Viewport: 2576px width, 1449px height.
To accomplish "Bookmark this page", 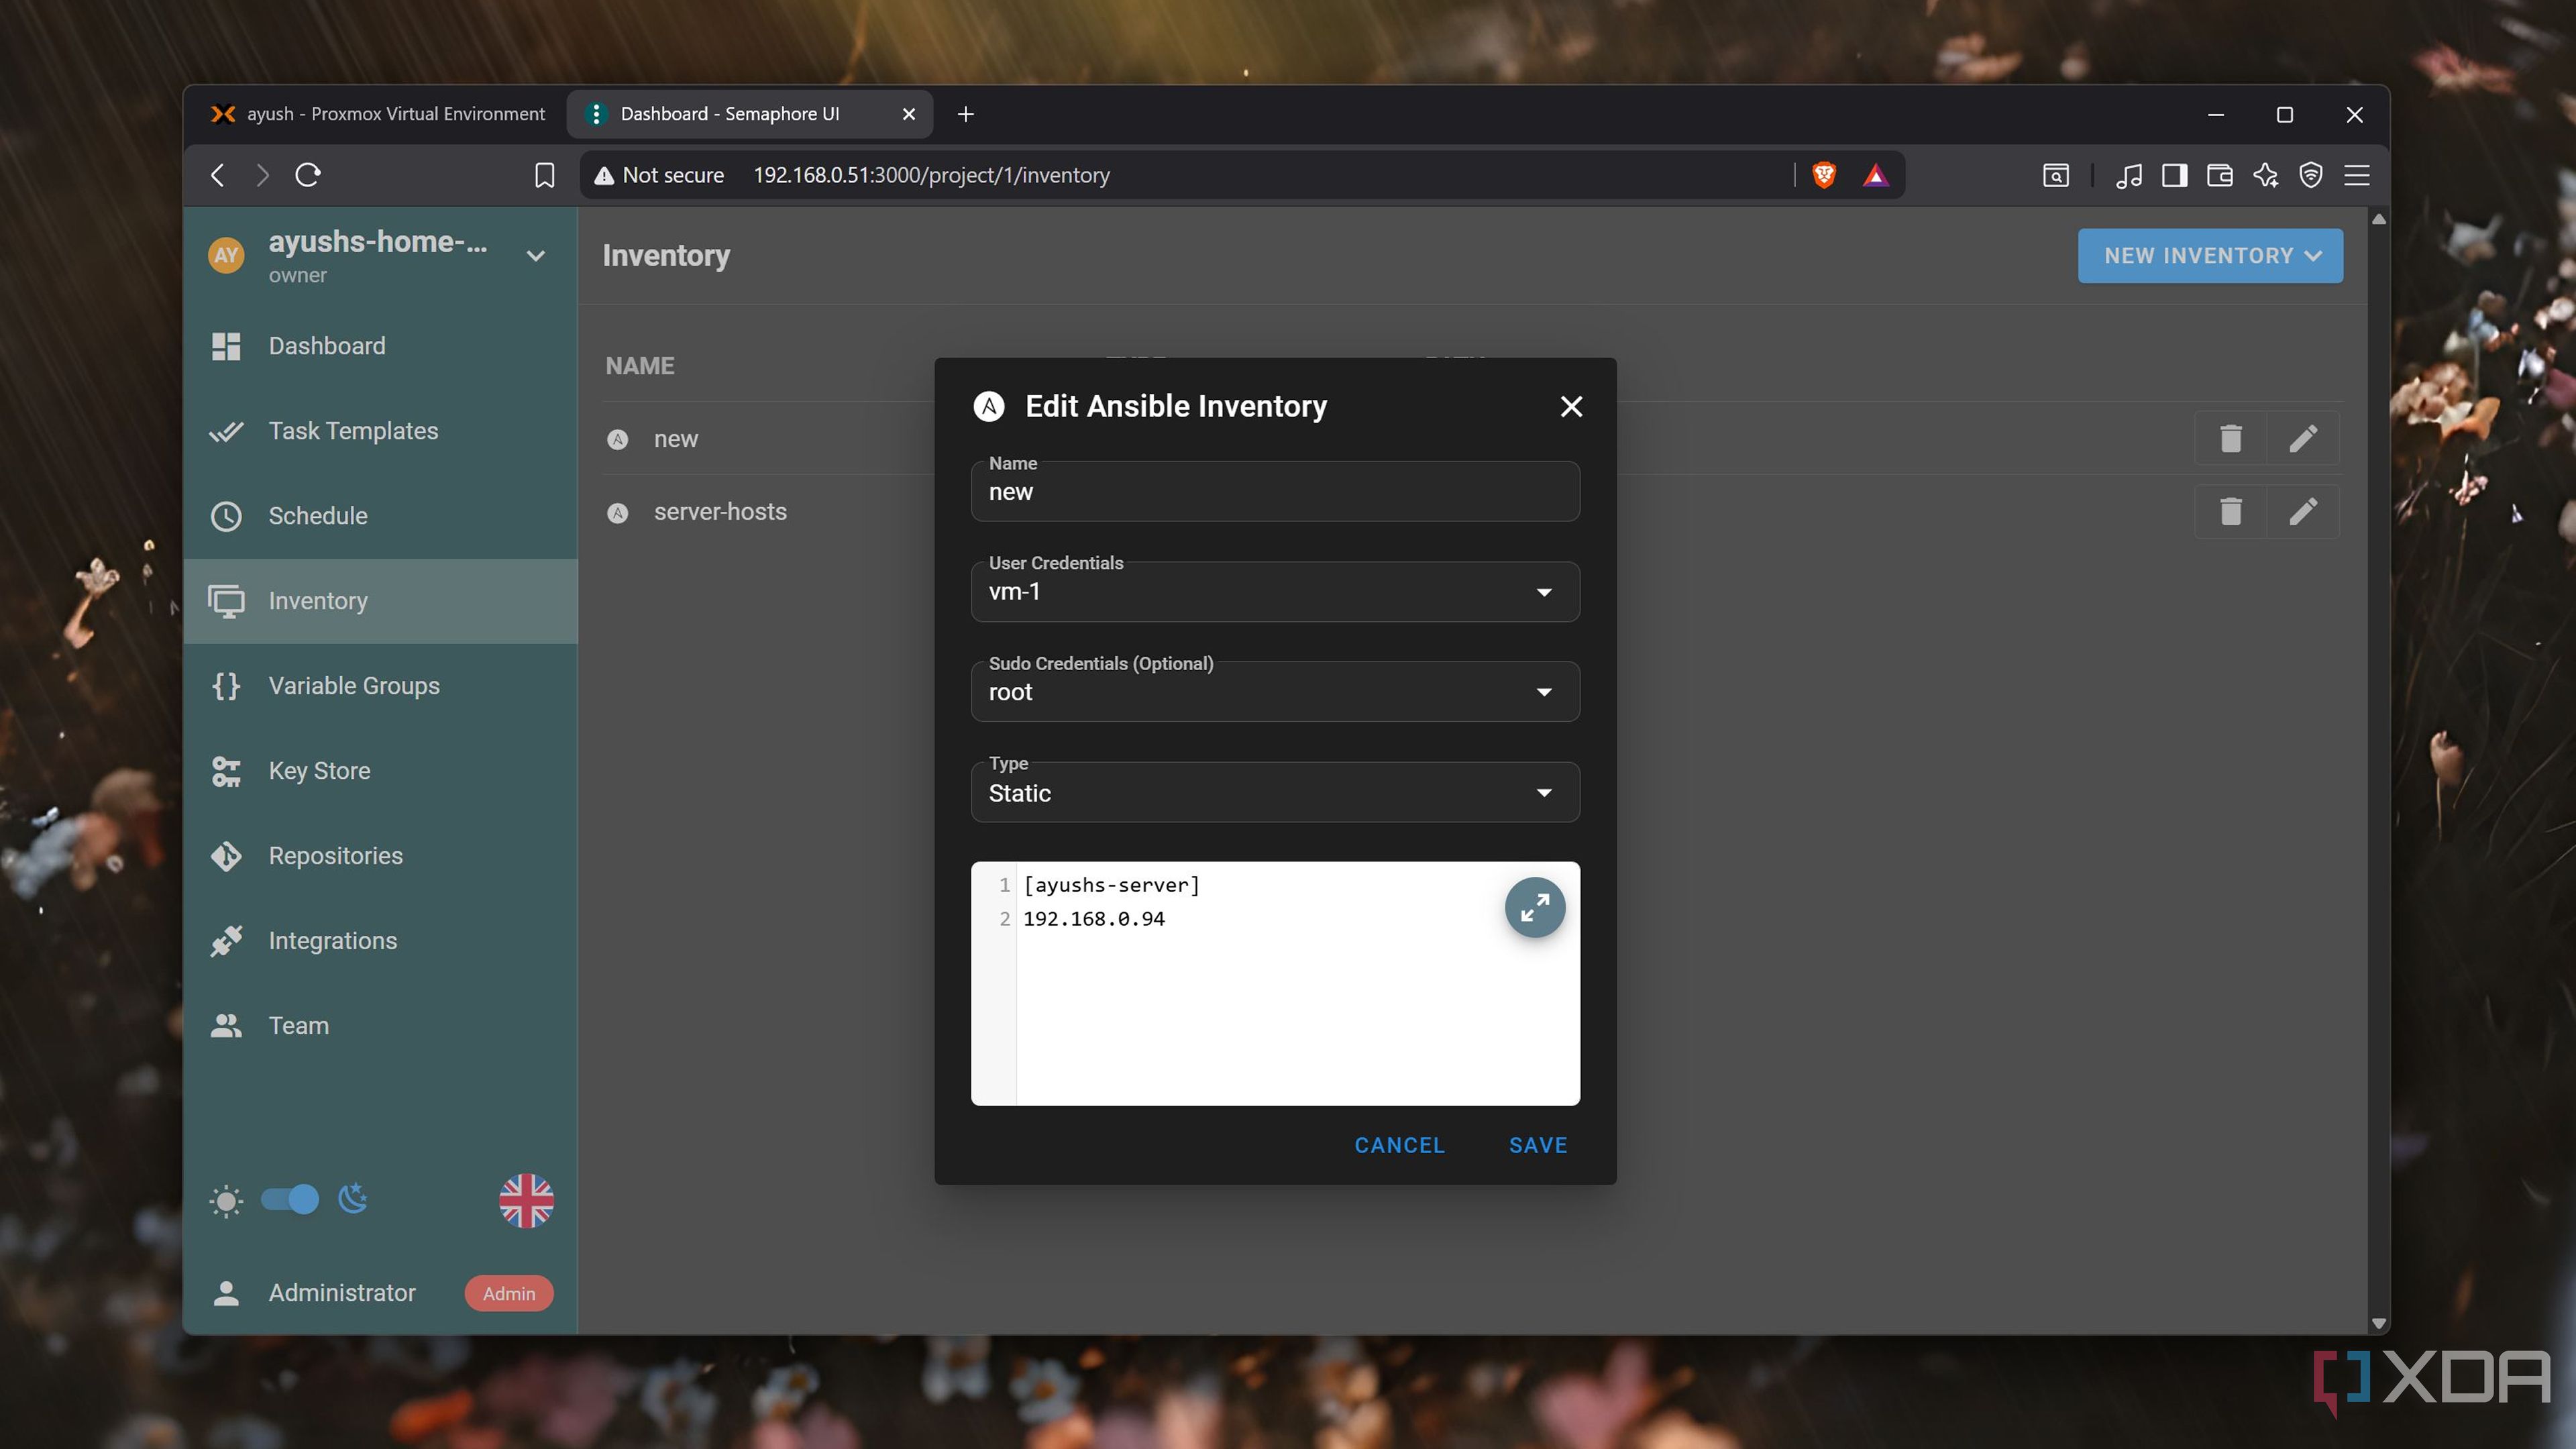I will pyautogui.click(x=544, y=175).
